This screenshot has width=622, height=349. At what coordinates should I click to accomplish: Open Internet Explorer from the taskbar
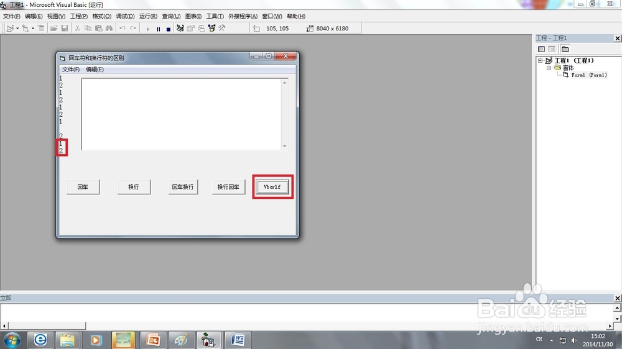click(x=40, y=340)
